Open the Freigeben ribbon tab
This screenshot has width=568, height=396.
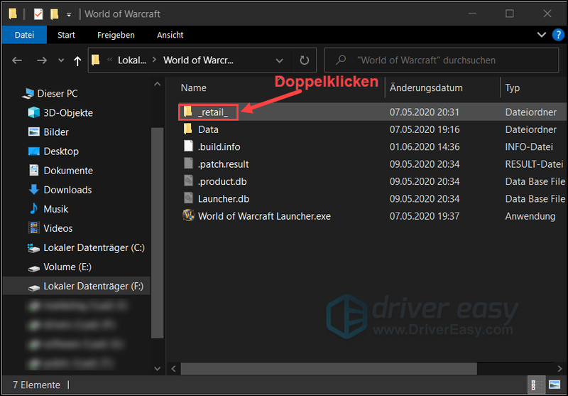point(116,35)
